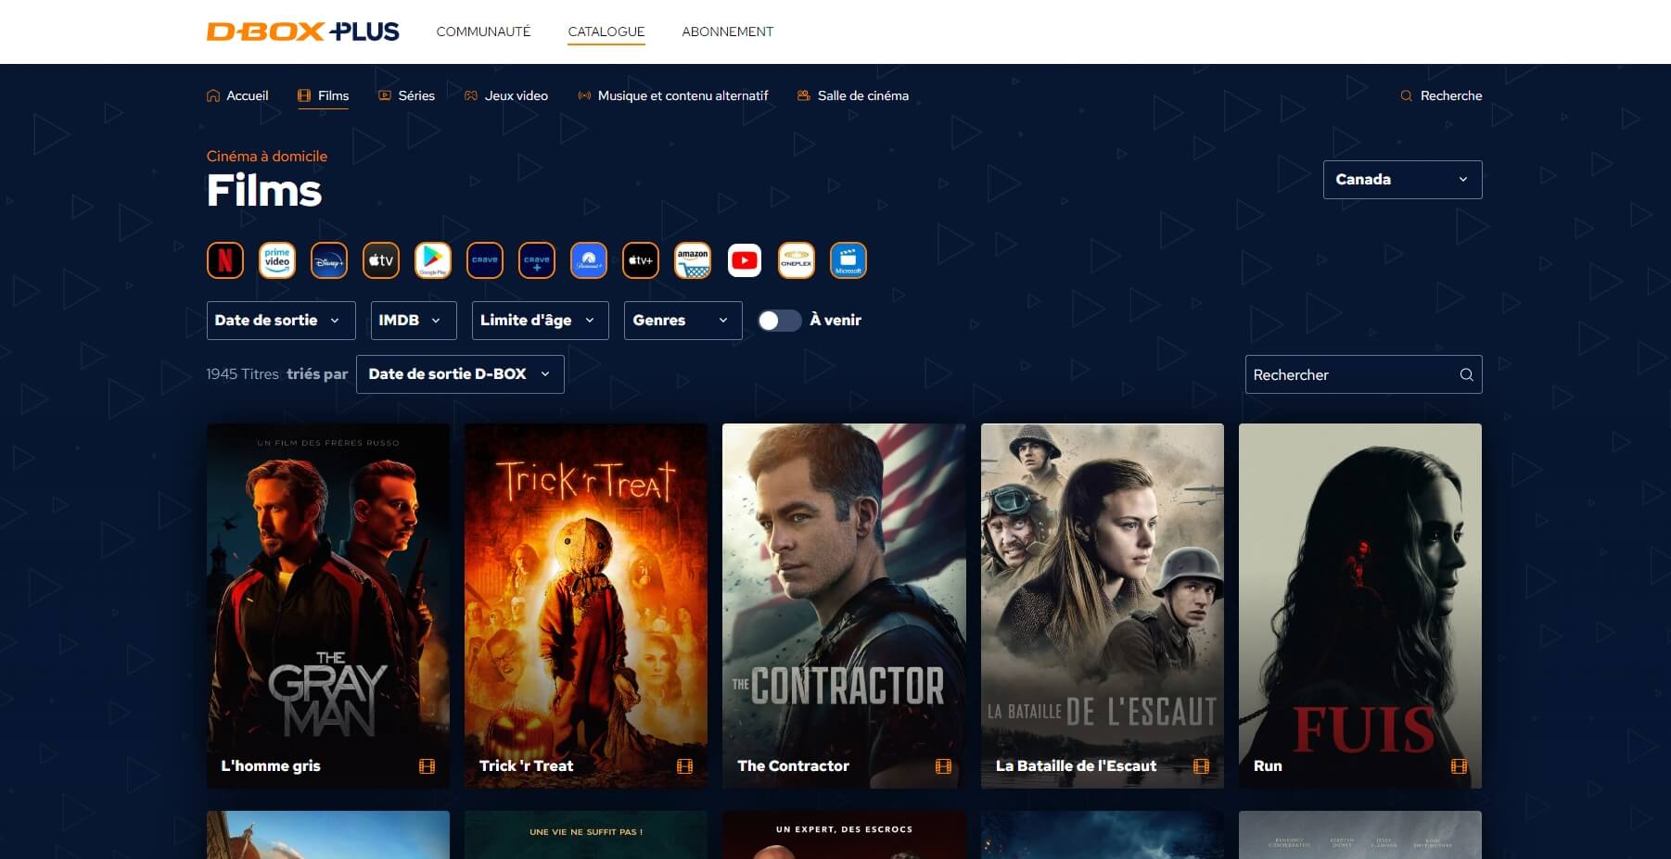Filter by Paramount+ provider

click(589, 260)
